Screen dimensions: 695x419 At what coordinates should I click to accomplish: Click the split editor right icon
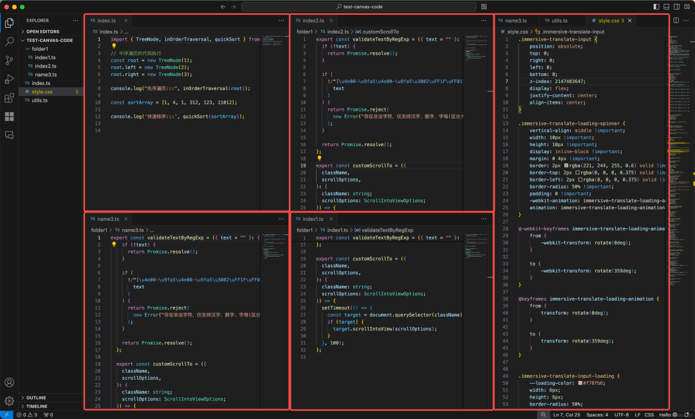pos(676,21)
